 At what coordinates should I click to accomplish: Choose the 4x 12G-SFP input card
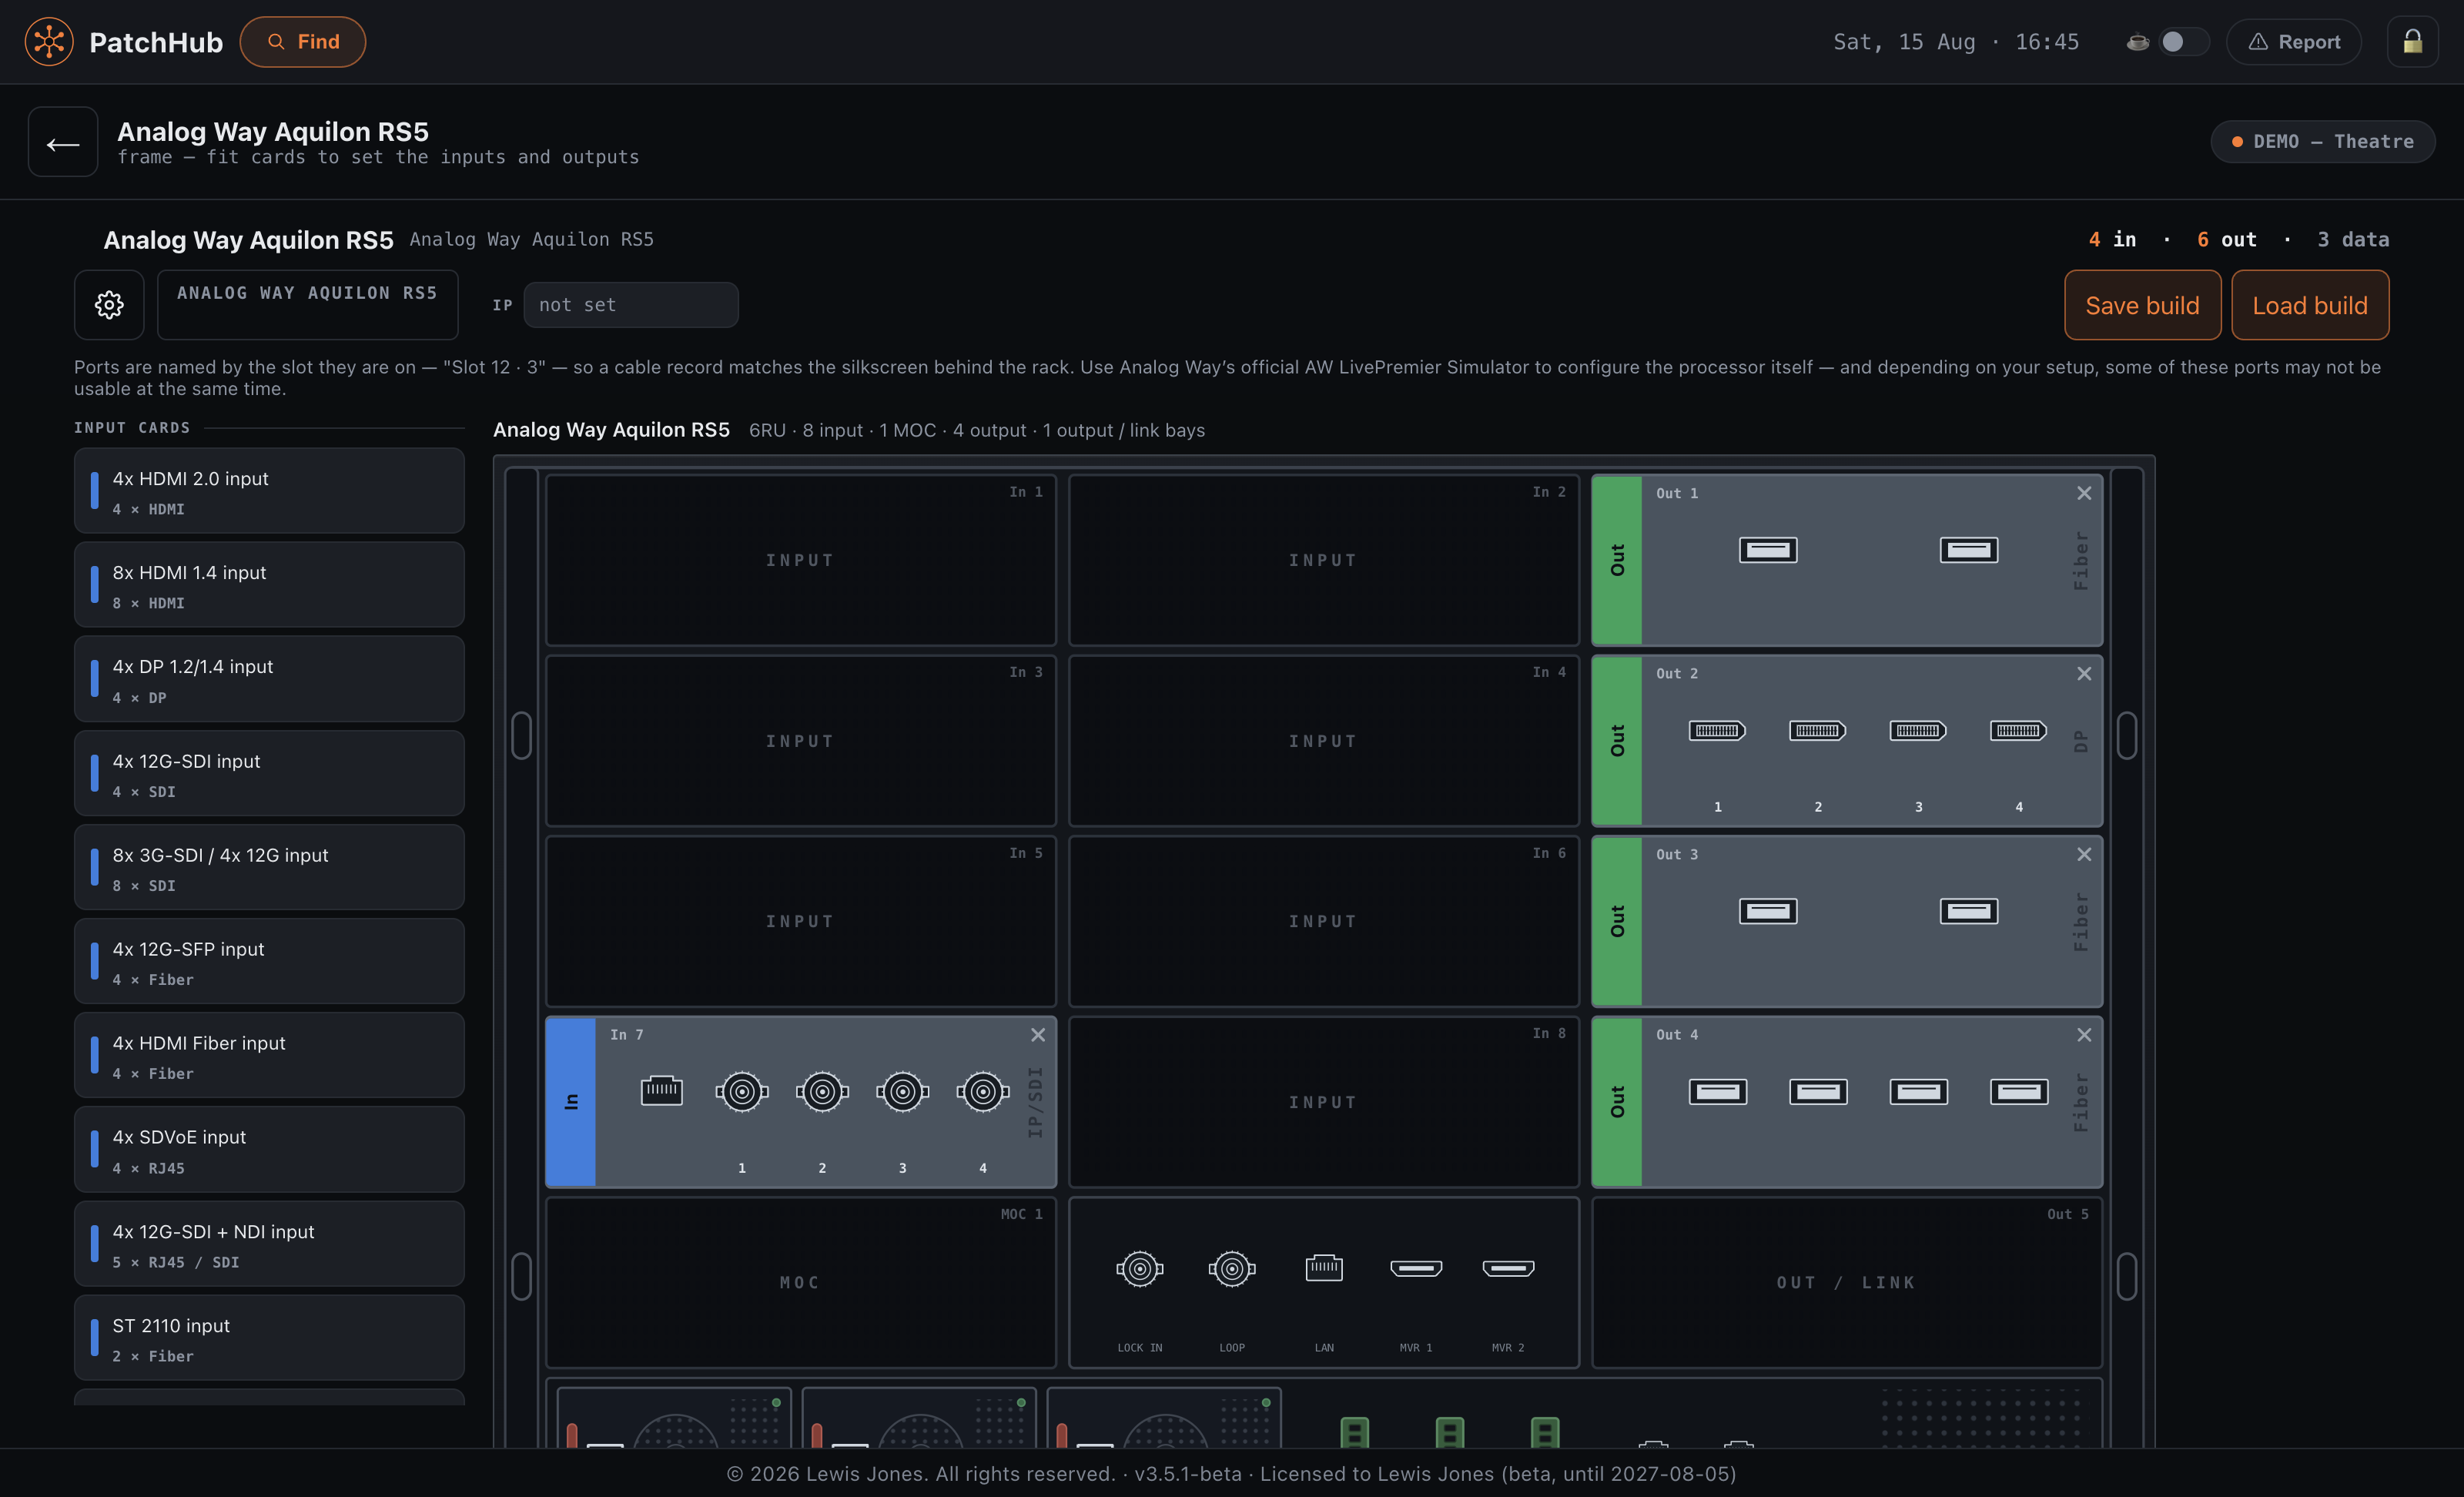click(x=269, y=961)
